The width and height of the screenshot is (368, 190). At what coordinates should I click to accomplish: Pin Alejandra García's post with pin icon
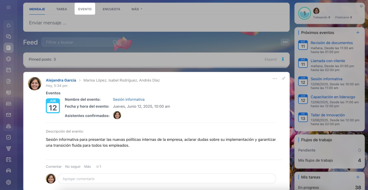click(283, 78)
